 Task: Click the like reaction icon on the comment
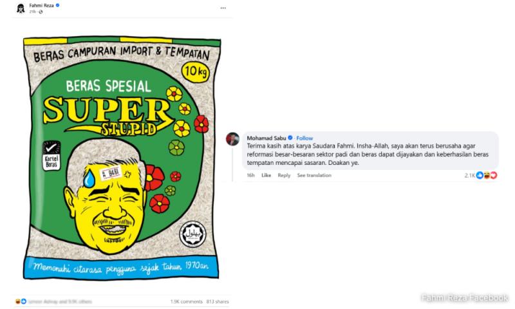tap(480, 175)
